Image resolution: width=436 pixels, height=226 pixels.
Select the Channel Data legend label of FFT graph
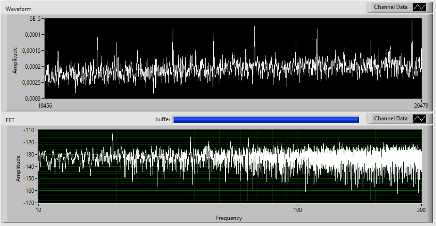pyautogui.click(x=391, y=119)
